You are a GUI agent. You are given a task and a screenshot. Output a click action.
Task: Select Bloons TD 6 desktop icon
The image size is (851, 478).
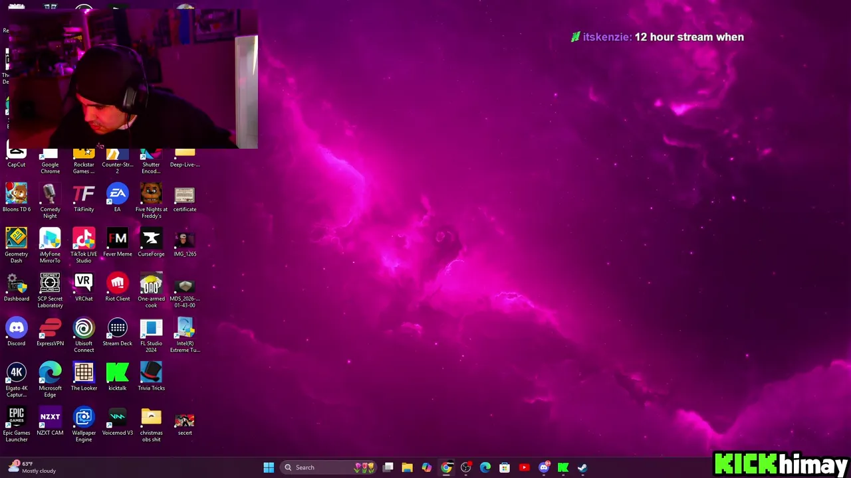tap(17, 199)
